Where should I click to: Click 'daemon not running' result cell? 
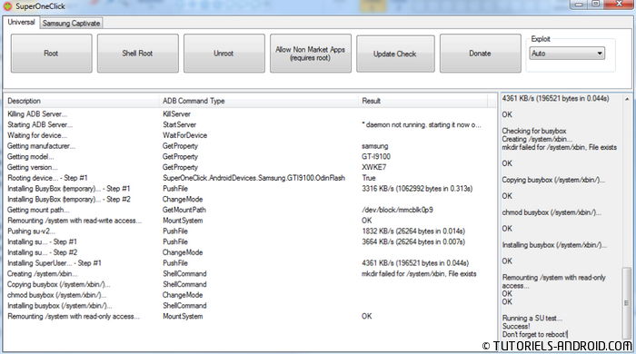[x=422, y=124]
